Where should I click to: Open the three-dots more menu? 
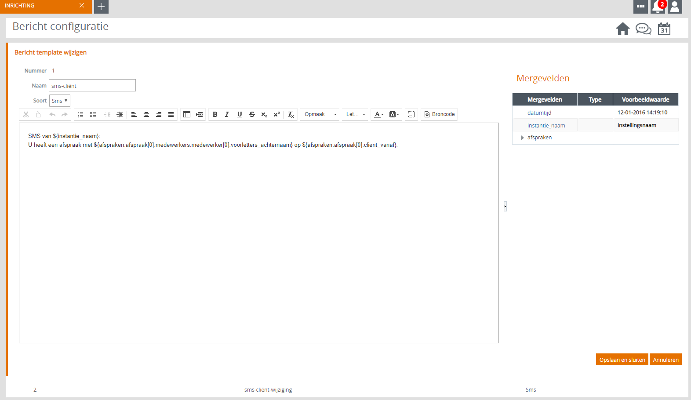[x=640, y=7]
